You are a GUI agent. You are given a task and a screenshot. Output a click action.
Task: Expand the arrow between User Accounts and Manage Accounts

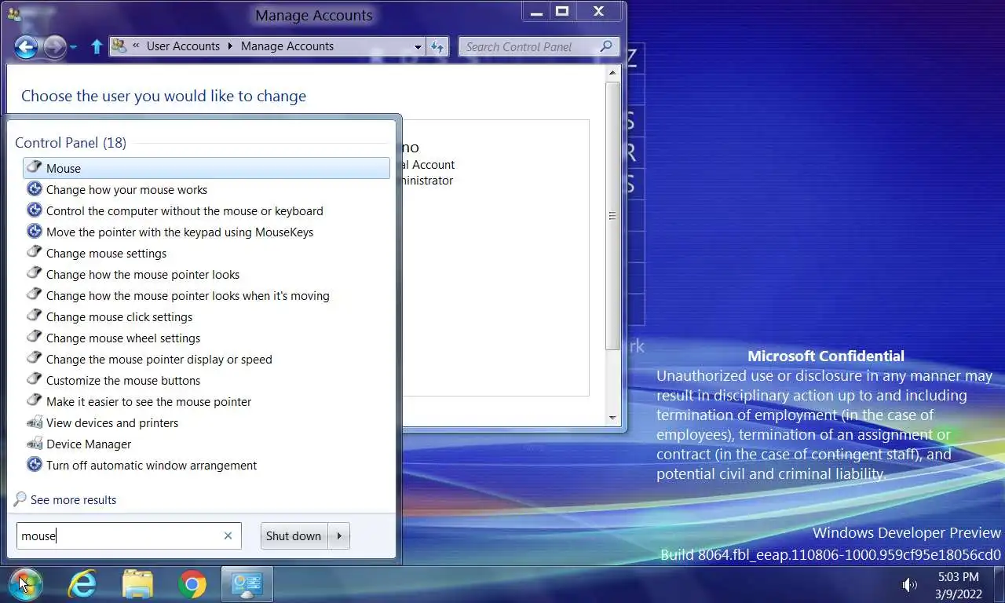(x=230, y=46)
